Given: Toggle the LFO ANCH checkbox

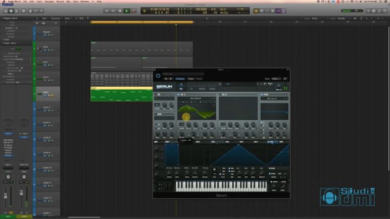Looking at the screenshot, I should pos(229,171).
